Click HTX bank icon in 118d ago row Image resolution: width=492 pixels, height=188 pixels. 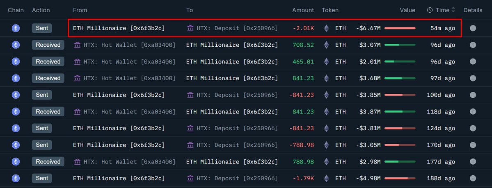[77, 111]
